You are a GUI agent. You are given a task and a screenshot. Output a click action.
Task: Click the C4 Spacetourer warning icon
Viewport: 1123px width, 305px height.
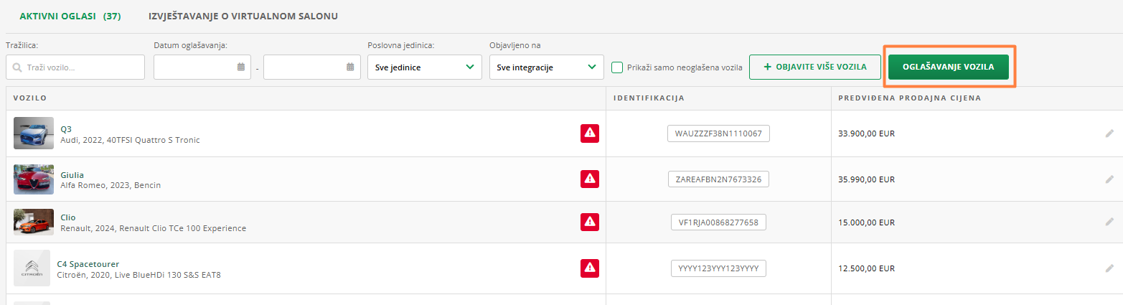click(590, 268)
